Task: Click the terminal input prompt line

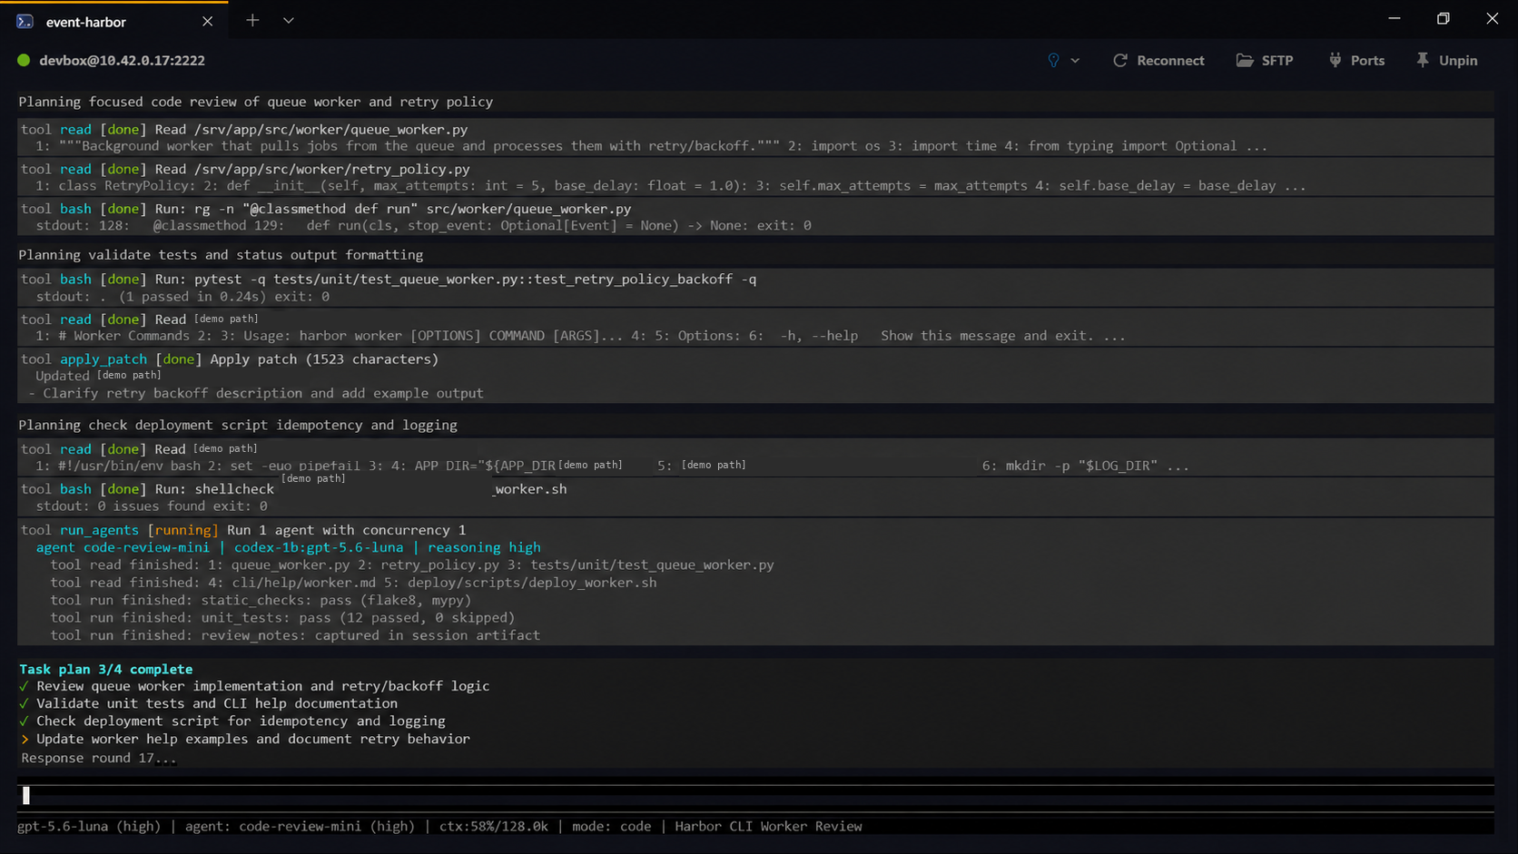Action: click(x=755, y=795)
